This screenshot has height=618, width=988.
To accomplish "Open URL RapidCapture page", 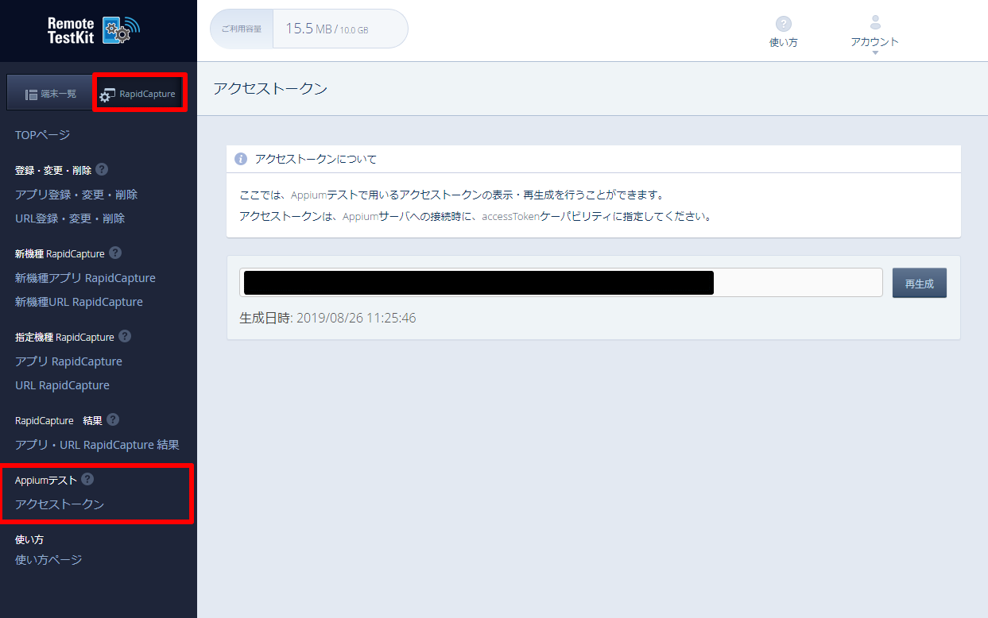I will 62,385.
